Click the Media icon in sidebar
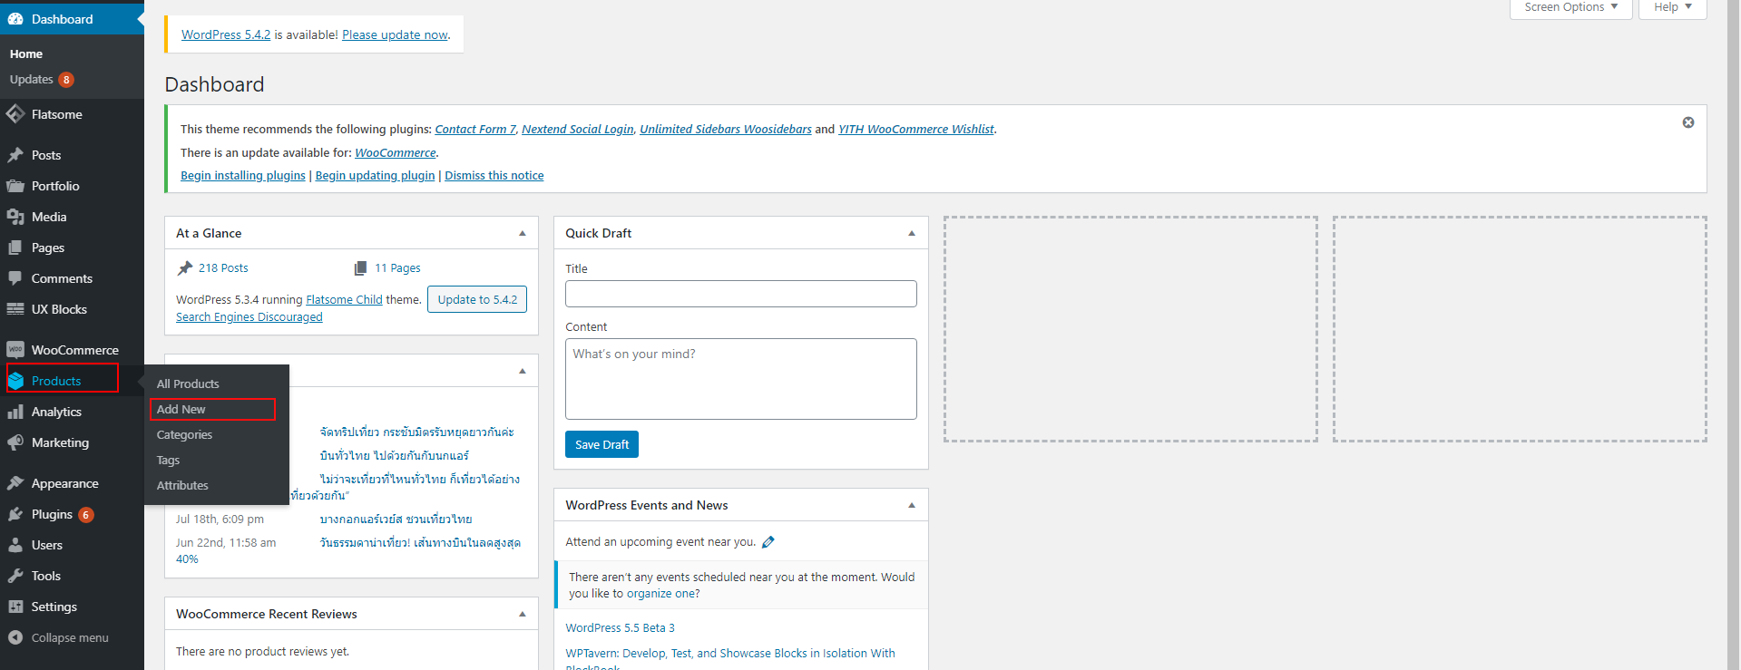This screenshot has width=1741, height=670. (x=15, y=217)
